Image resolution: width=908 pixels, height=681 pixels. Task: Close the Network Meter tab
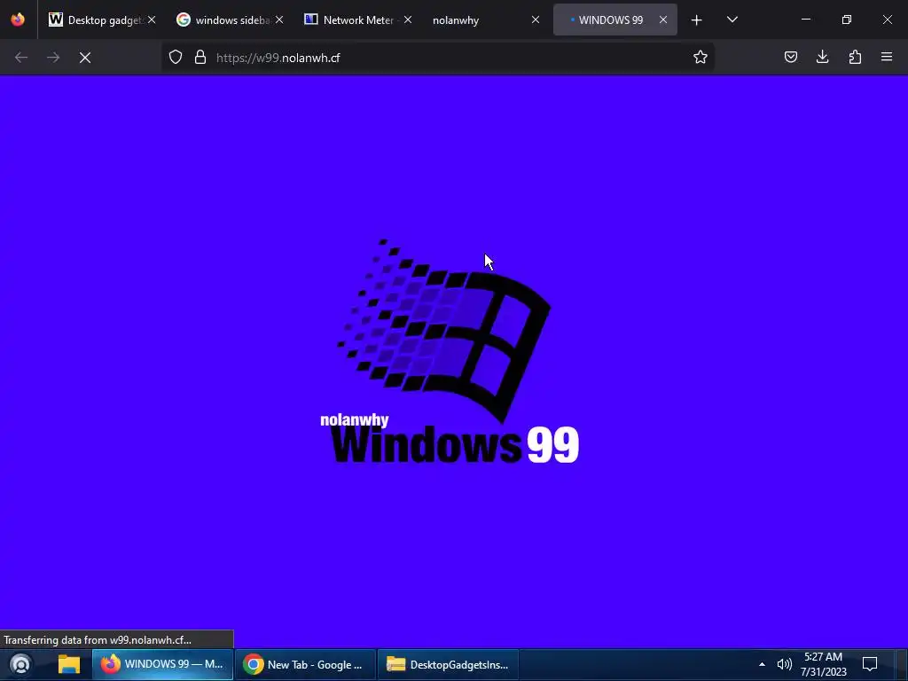pyautogui.click(x=408, y=20)
